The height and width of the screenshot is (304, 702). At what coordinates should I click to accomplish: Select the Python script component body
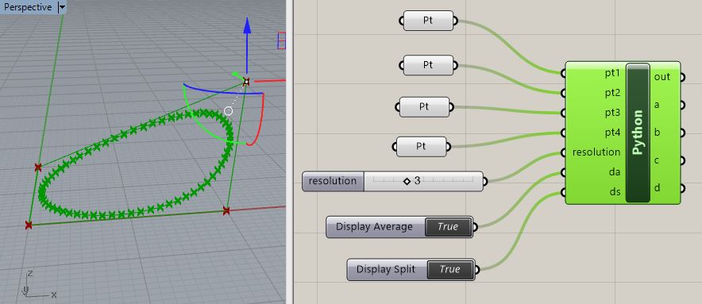638,133
